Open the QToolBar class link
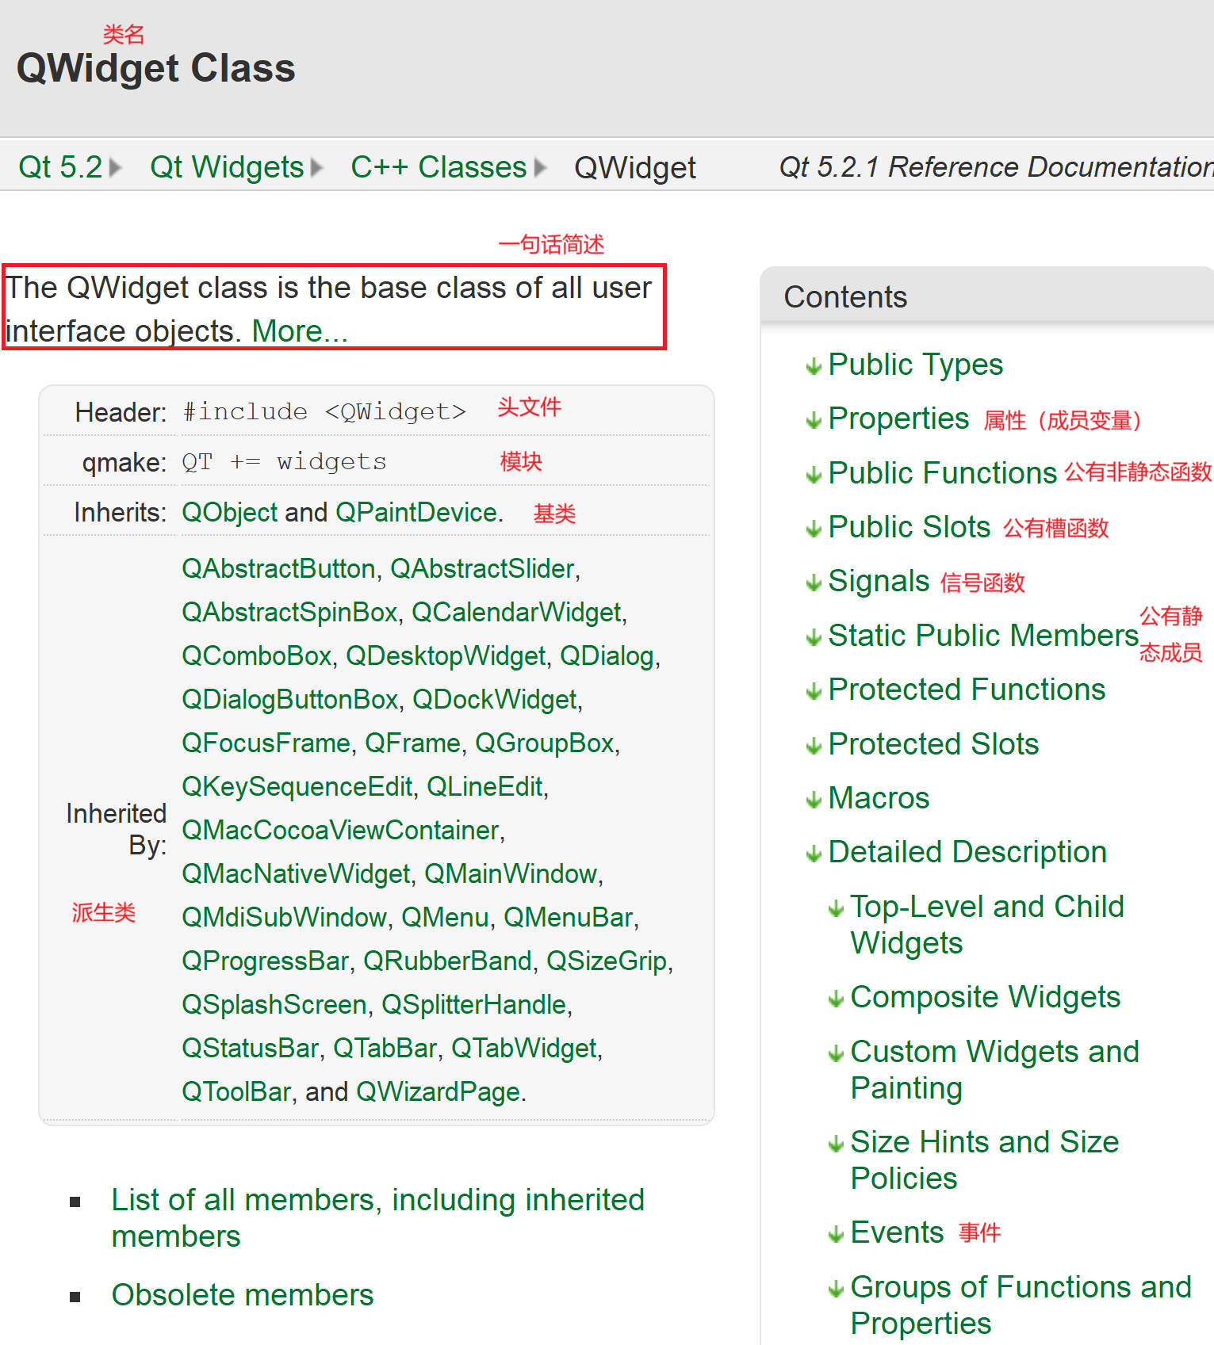Image resolution: width=1214 pixels, height=1345 pixels. point(236,1091)
